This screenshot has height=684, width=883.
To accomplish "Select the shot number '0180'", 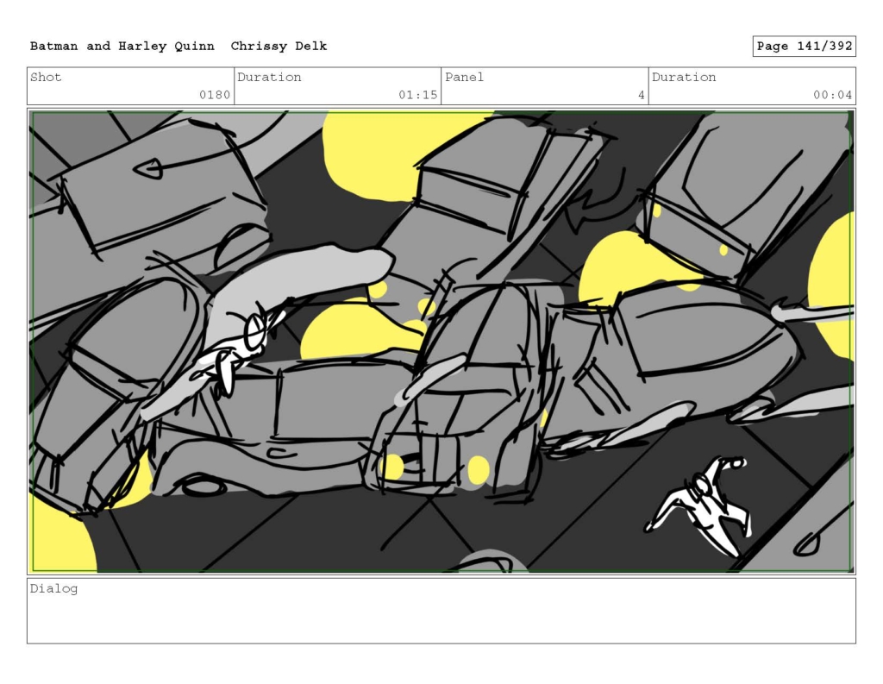I will coord(215,95).
